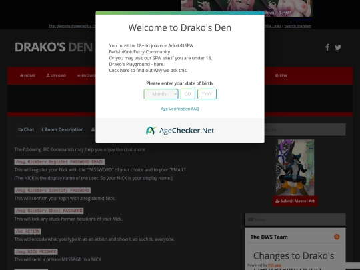Click the DD day input field
This screenshot has height=270, width=360.
click(188, 94)
